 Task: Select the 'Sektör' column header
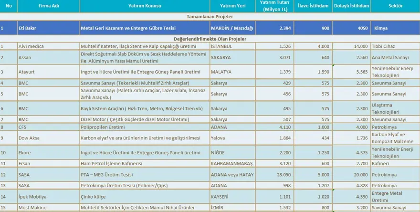(394, 6)
